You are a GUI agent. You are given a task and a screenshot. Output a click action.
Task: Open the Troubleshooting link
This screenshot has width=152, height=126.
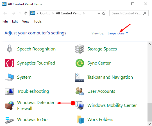click(33, 91)
